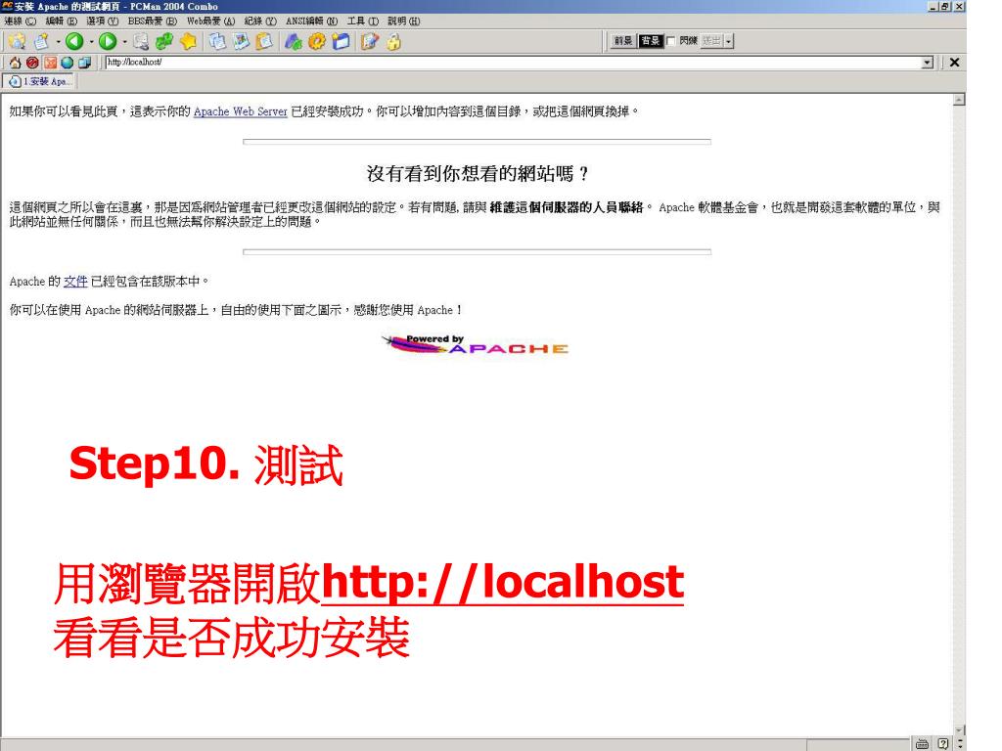Restore the PCMan window size
1002x751 pixels.
point(945,7)
